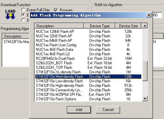164x119 pixels.
Task: Select NUC1xx 64kB Flash AP row
Action: tap(88, 41)
